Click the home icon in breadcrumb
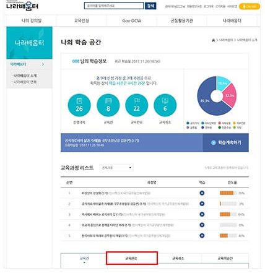Viewport: 265px width, 273px height. point(214,40)
